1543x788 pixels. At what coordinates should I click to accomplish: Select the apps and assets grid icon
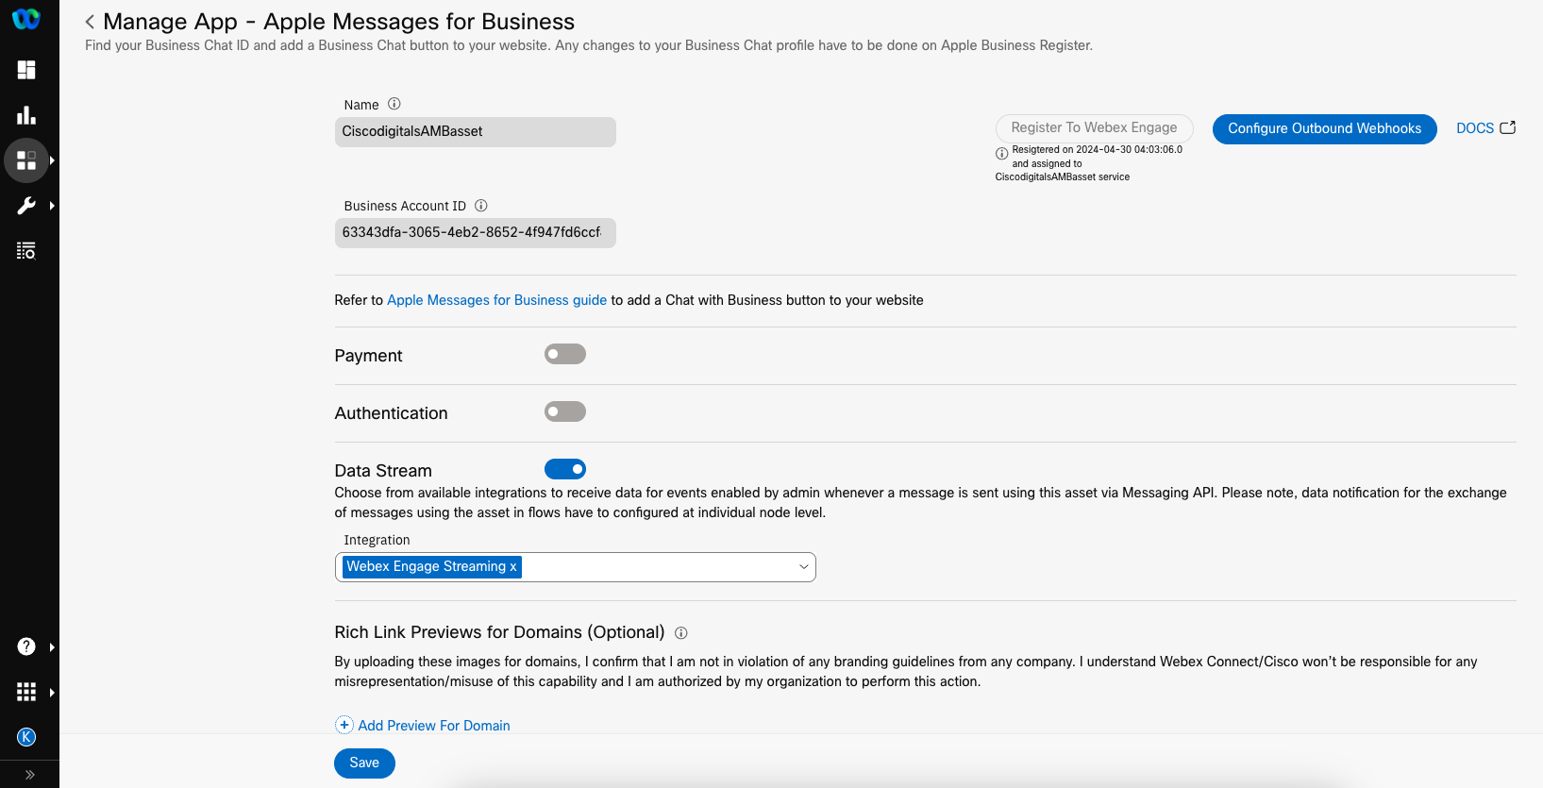pyautogui.click(x=26, y=160)
